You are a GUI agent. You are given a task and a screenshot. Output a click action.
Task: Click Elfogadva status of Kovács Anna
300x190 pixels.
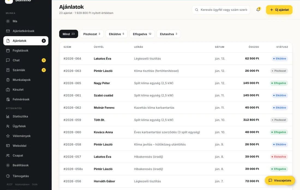tap(279, 132)
